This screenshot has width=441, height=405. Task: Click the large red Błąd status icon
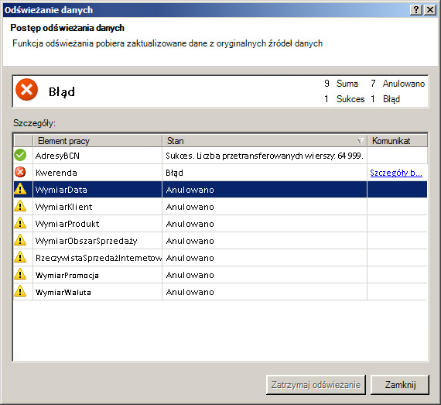pyautogui.click(x=27, y=90)
